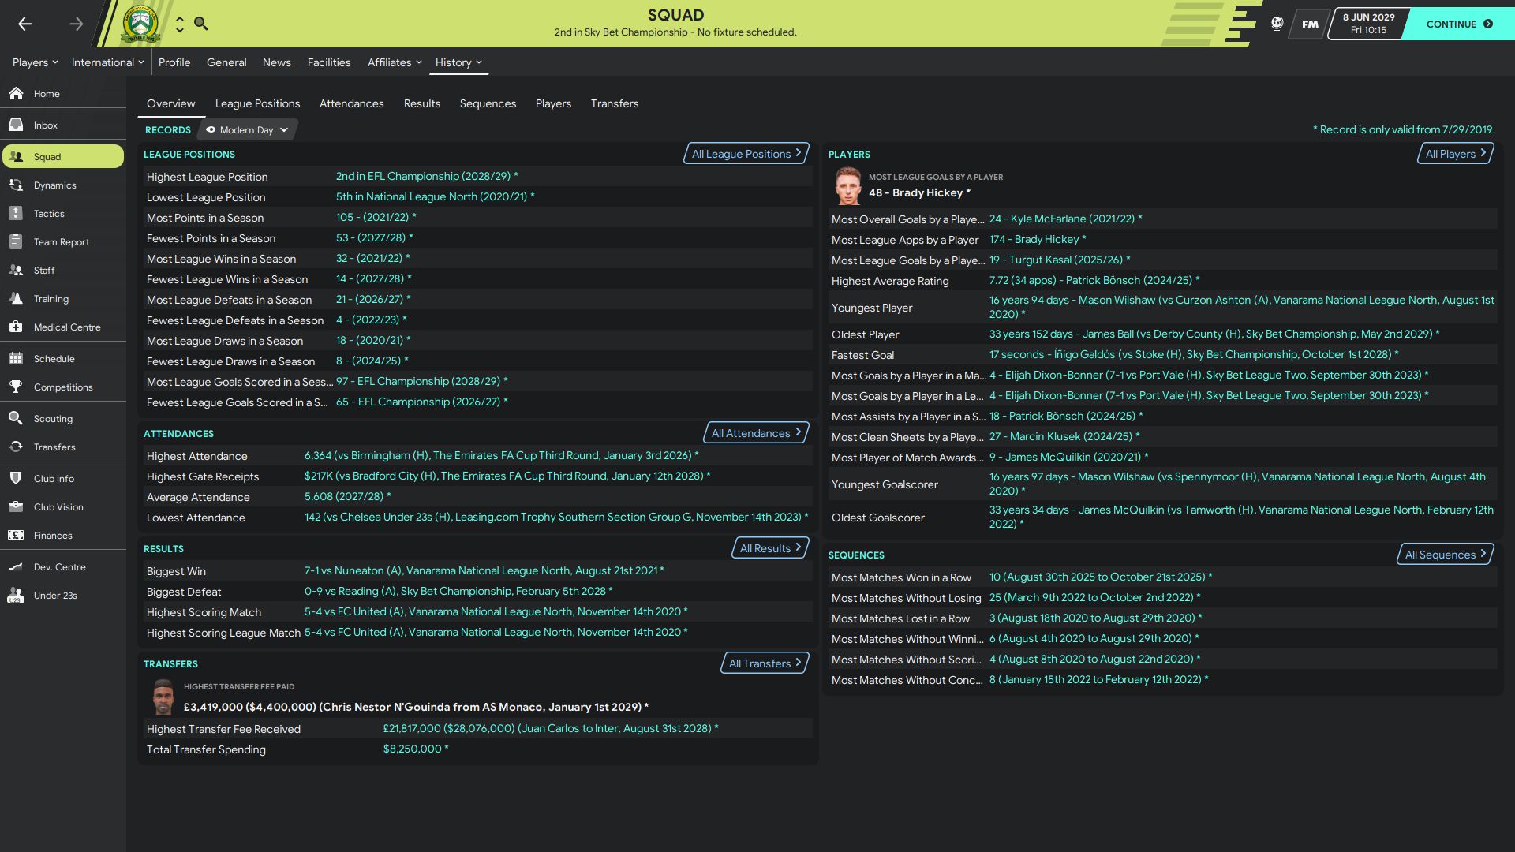Open Schedule icon in sidebar

pos(16,358)
